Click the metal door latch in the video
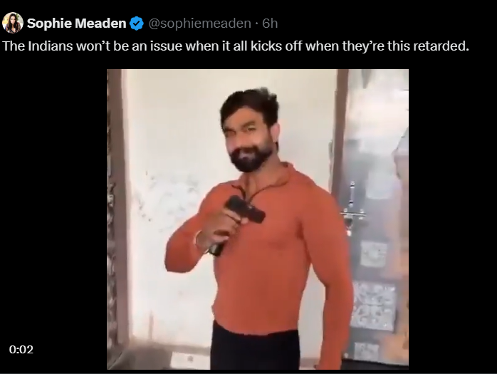Screen dimensions: 497x374 tap(352, 209)
